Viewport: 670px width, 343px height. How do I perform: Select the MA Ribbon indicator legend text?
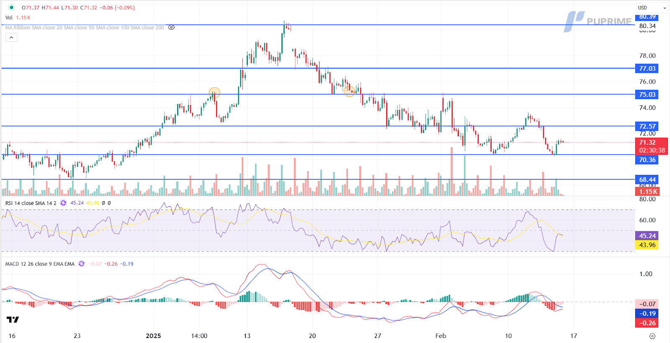(85, 28)
